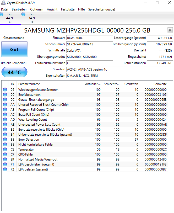Screen dimensions: 174x213
Task: Click status orb for Benutzte reservierte Blöcke
Action: (x=5, y=130)
